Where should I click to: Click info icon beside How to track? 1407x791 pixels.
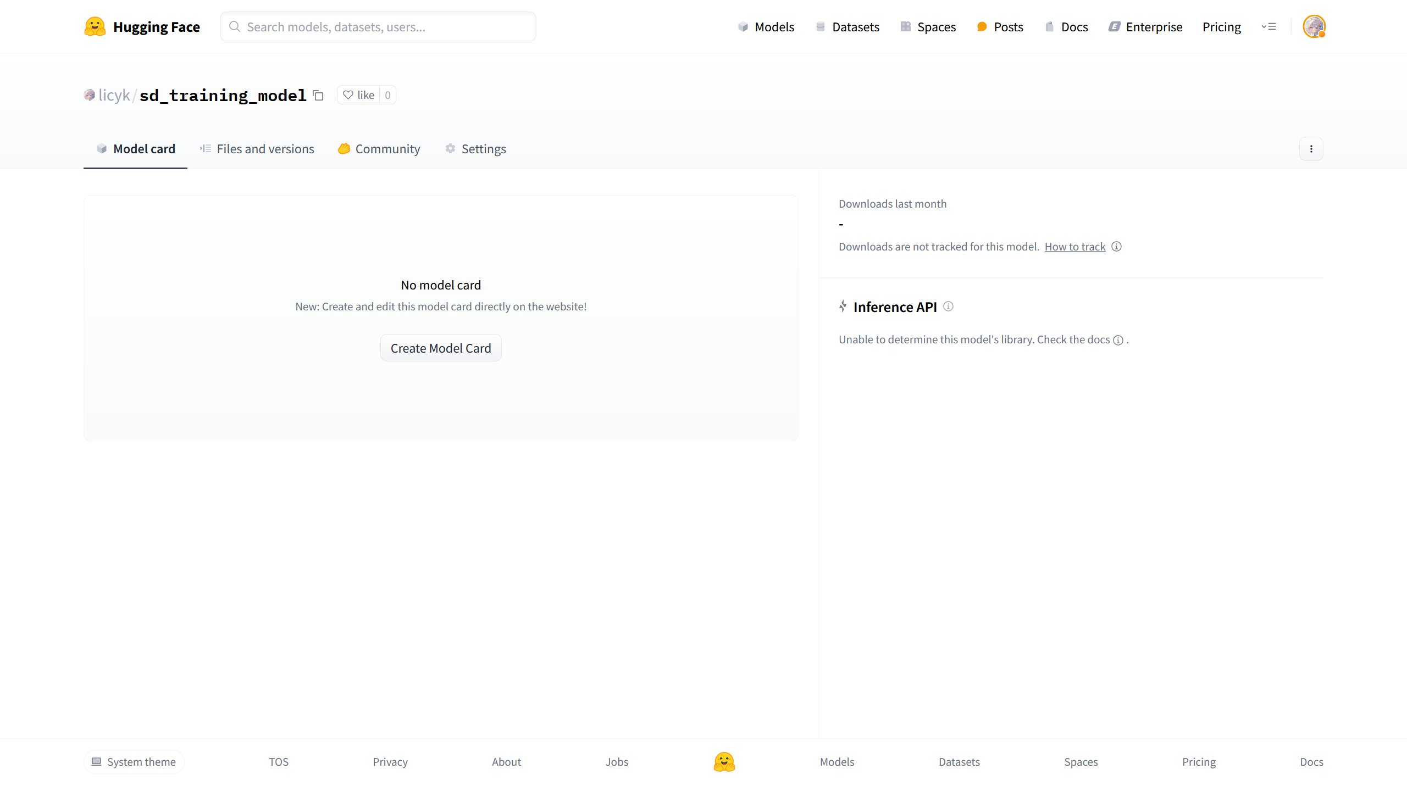tap(1116, 247)
